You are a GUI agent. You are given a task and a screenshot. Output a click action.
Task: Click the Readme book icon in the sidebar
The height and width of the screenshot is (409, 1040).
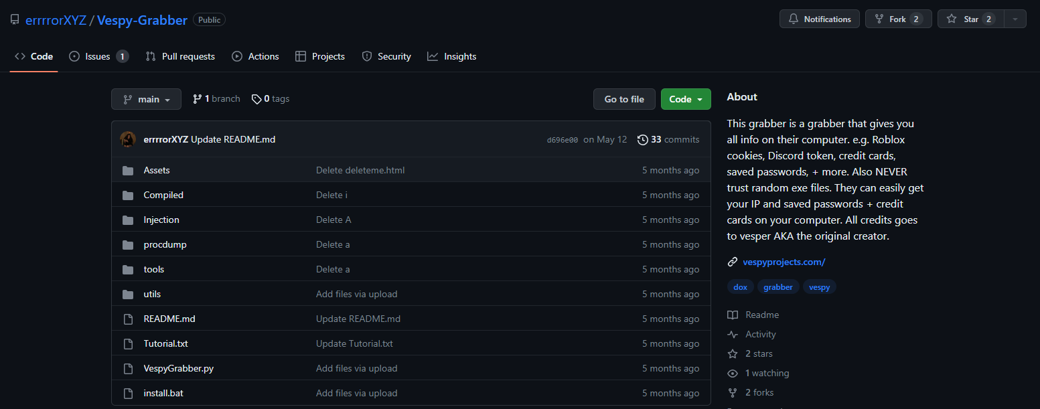click(x=733, y=315)
